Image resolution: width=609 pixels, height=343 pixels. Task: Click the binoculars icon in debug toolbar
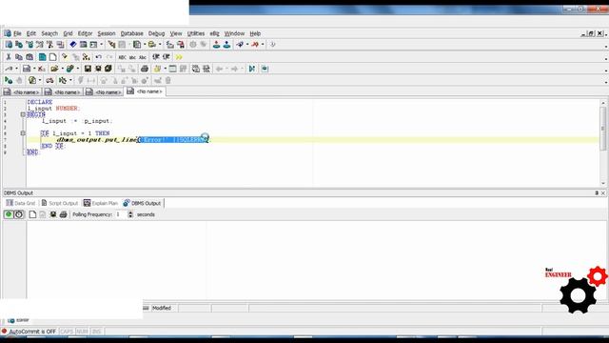(49, 80)
